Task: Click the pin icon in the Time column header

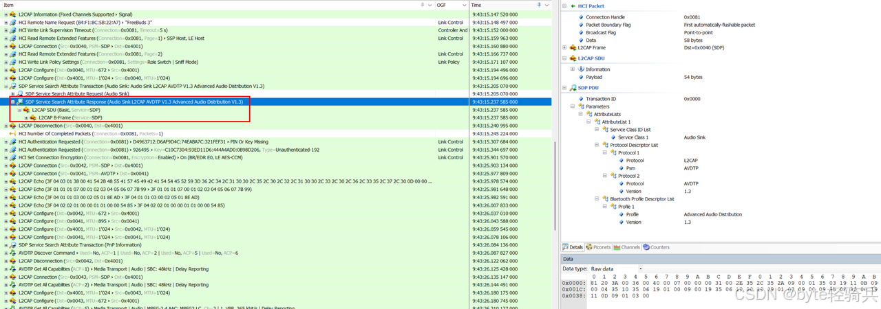Action: coord(538,5)
